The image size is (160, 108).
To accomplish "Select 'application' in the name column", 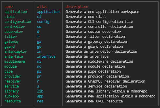I will coord(16,12).
